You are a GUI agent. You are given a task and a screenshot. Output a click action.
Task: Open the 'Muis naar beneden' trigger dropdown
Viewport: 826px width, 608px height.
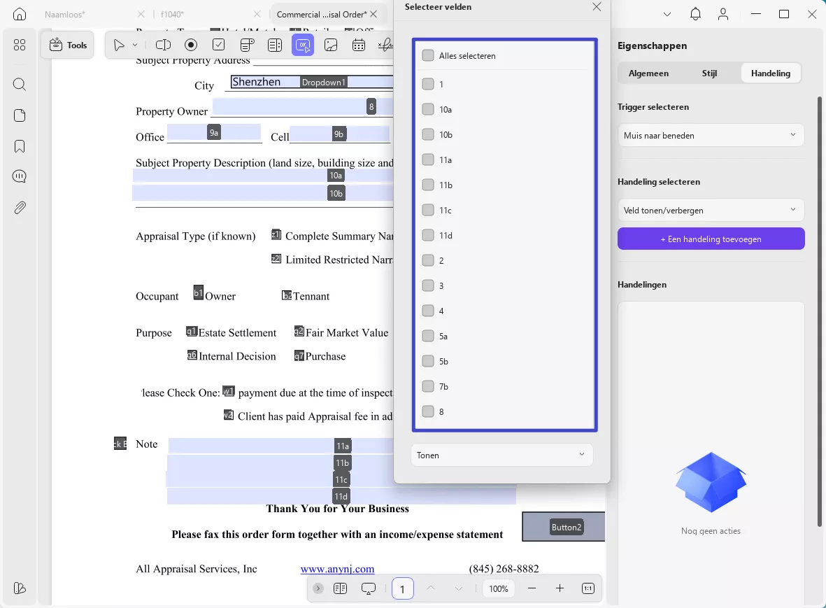click(x=711, y=136)
